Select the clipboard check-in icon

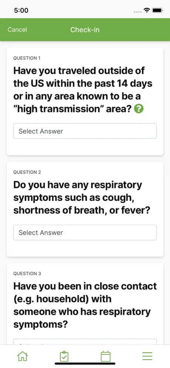(x=64, y=356)
